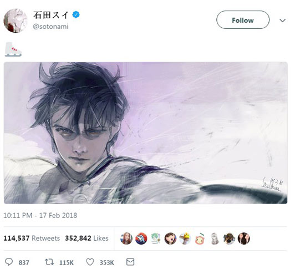This screenshot has height=279, width=305.
Task: View the 114,537 Retweets list
Action: [x=32, y=239]
